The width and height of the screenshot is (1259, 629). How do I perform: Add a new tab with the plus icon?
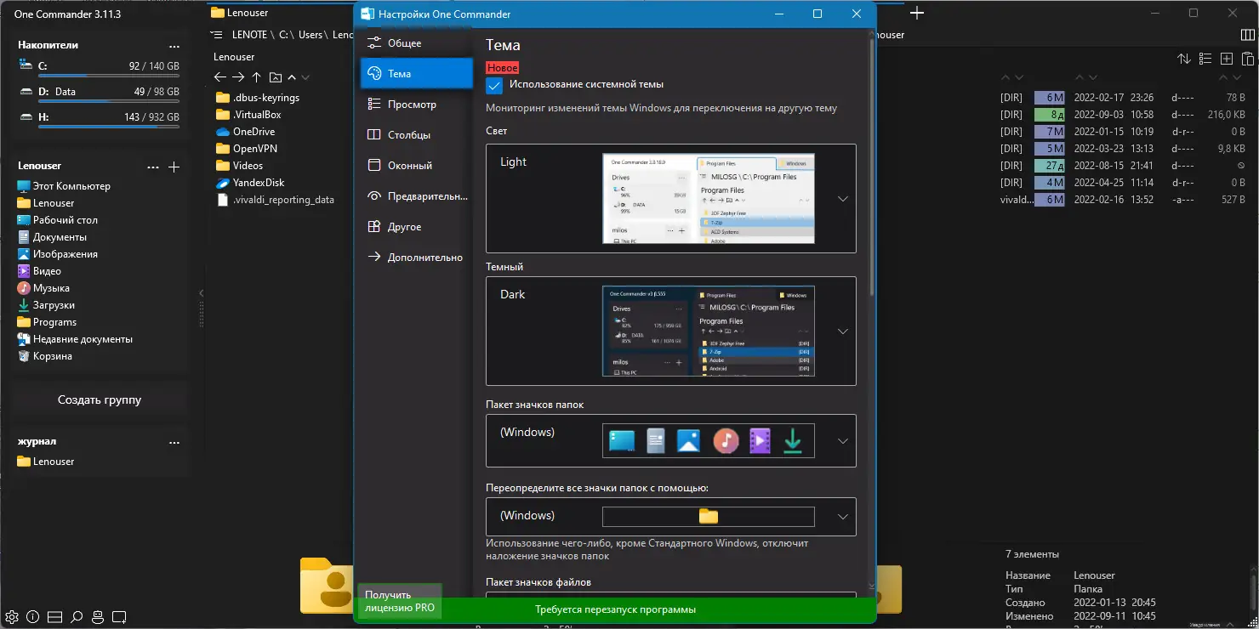click(917, 13)
